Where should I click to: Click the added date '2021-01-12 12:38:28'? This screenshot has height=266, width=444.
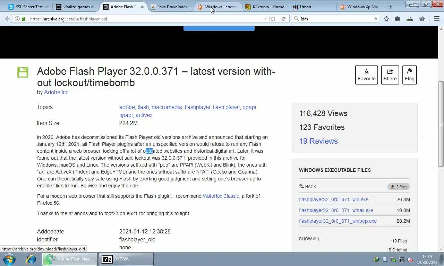pos(145,231)
